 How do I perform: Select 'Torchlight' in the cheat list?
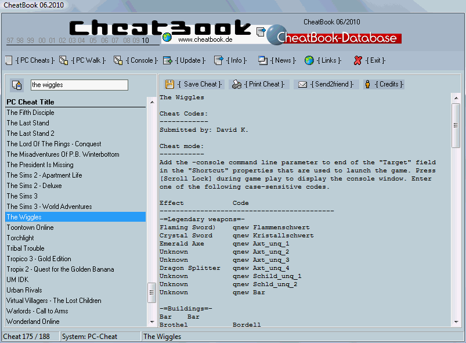20,238
